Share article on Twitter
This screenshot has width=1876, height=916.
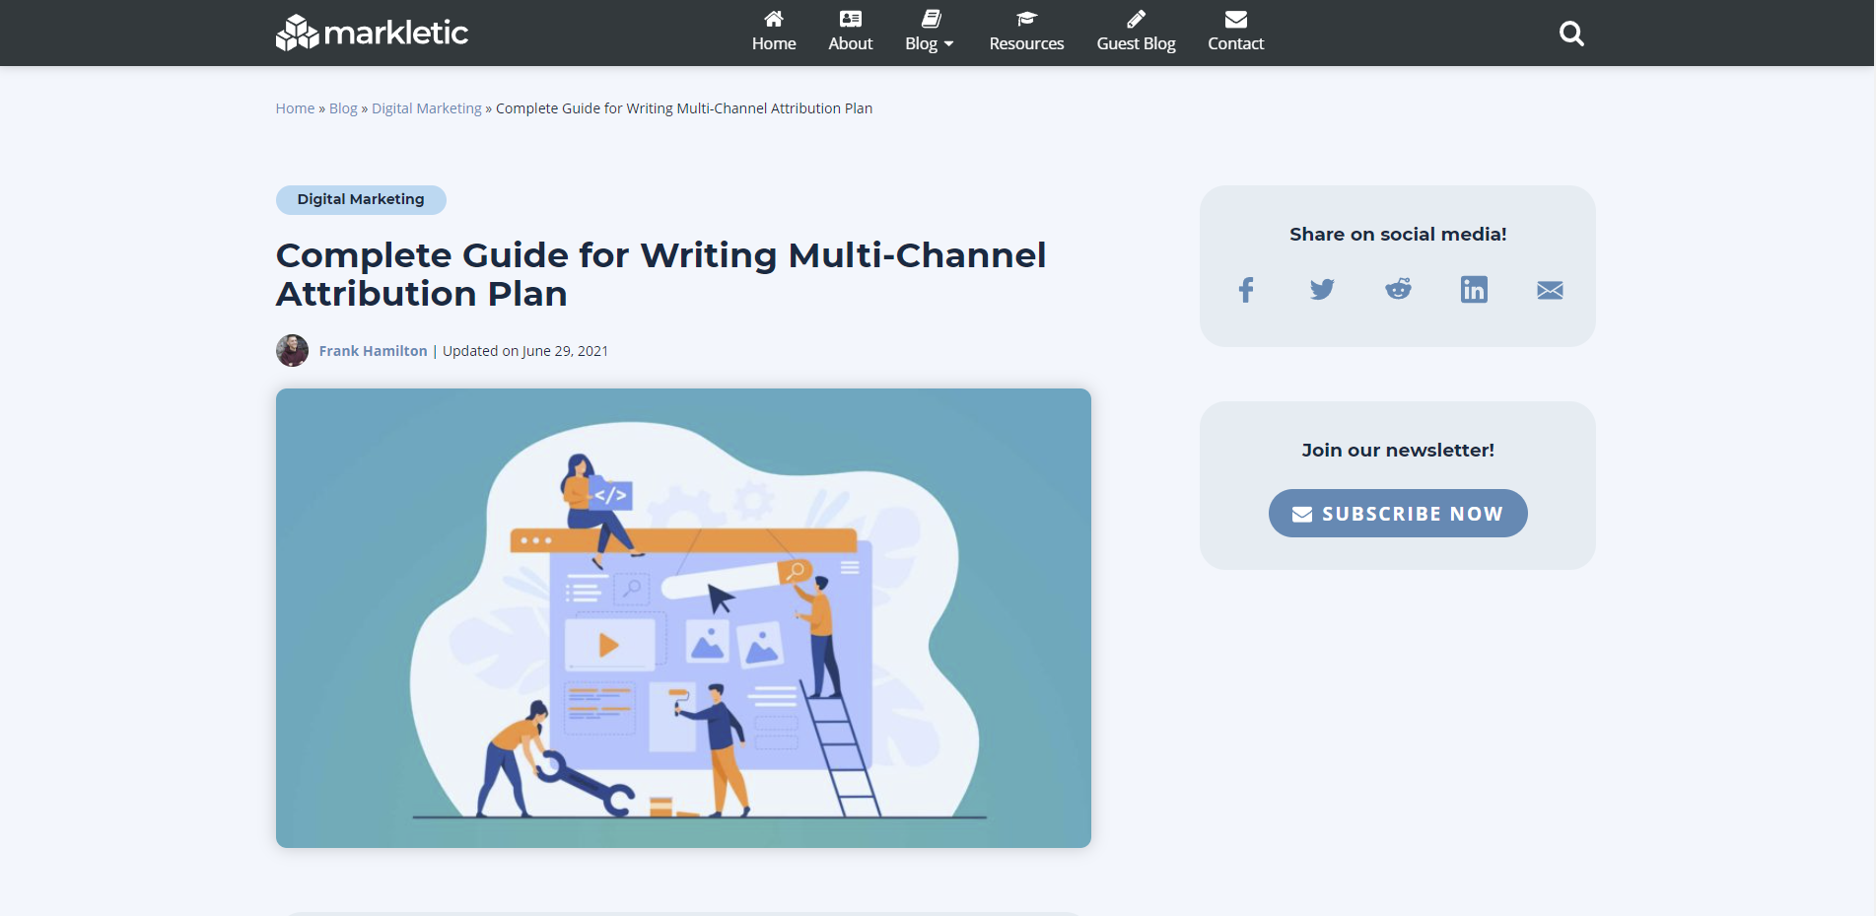coord(1322,290)
